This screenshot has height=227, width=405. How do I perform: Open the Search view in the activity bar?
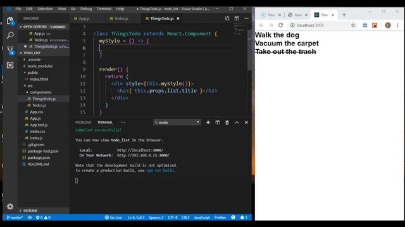tap(10, 35)
